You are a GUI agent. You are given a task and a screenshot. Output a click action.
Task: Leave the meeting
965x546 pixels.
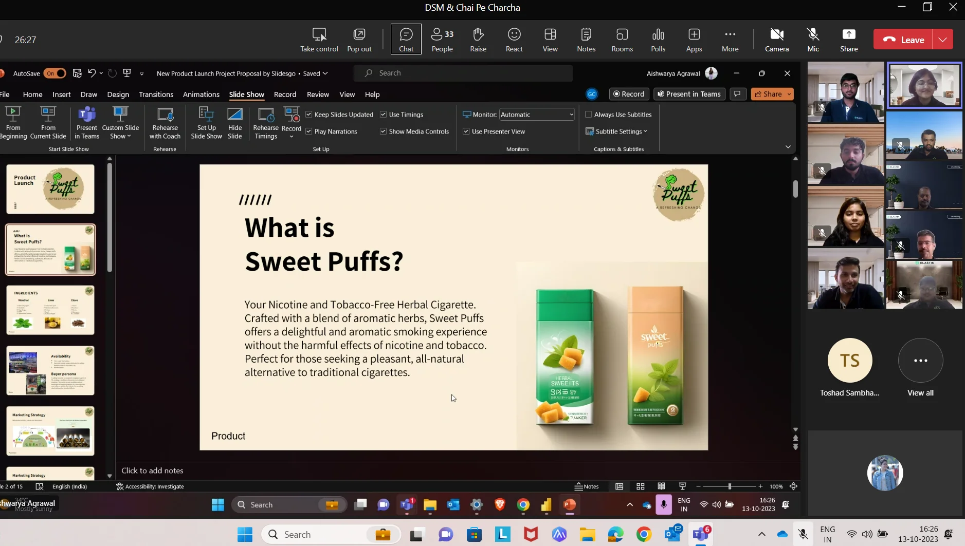pos(902,40)
